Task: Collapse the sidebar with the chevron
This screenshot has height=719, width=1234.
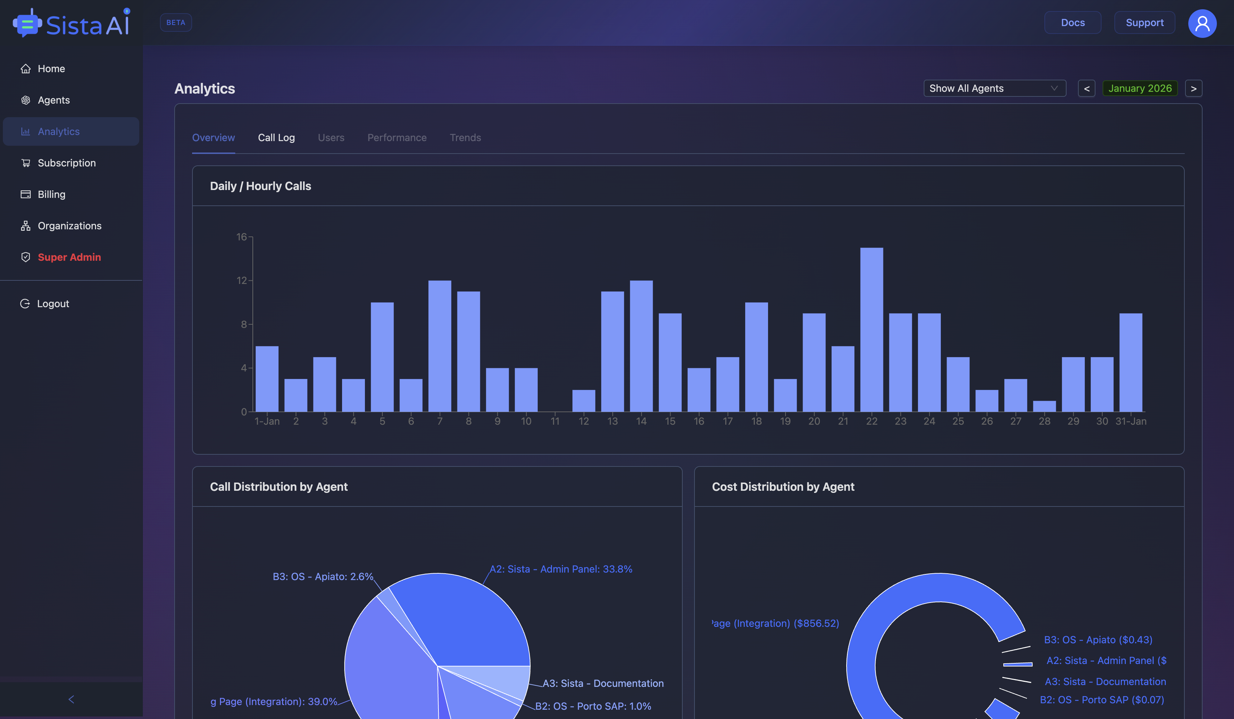Action: pos(71,699)
